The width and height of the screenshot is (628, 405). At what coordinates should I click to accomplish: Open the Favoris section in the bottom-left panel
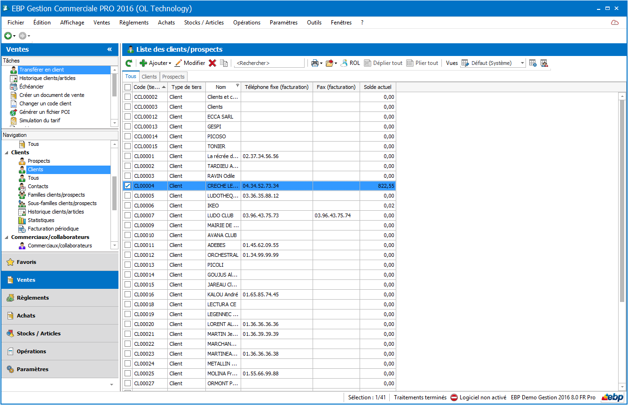[60, 262]
